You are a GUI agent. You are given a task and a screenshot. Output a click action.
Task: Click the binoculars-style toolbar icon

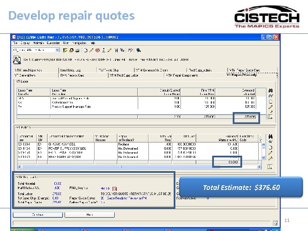[116, 50]
